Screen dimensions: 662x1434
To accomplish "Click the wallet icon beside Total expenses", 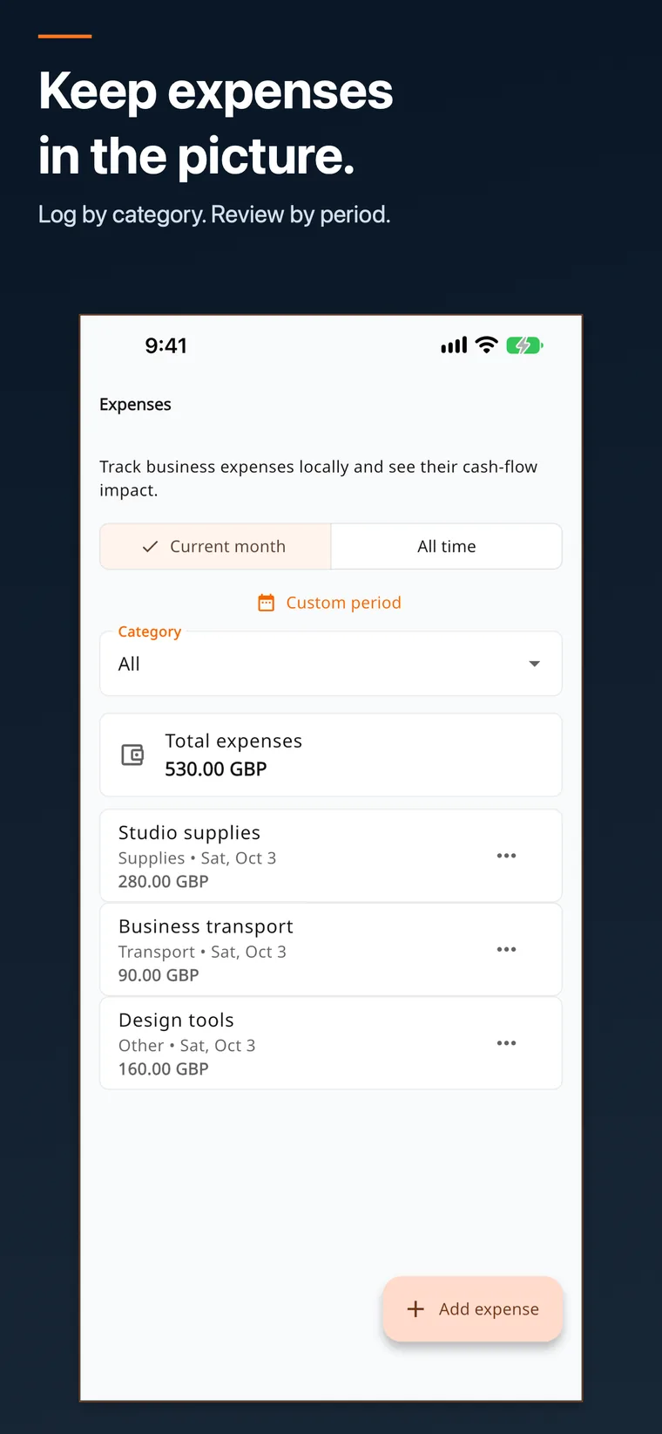I will [x=132, y=755].
